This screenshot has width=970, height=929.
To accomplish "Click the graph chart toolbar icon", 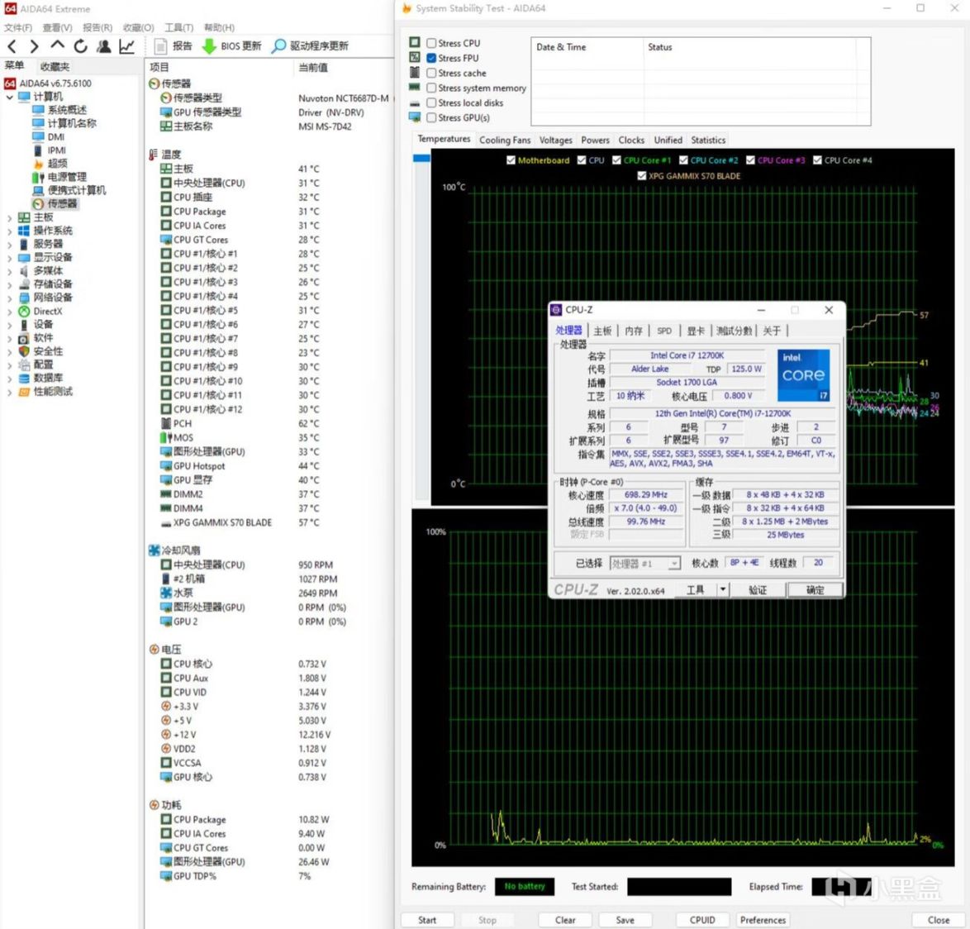I will (126, 46).
